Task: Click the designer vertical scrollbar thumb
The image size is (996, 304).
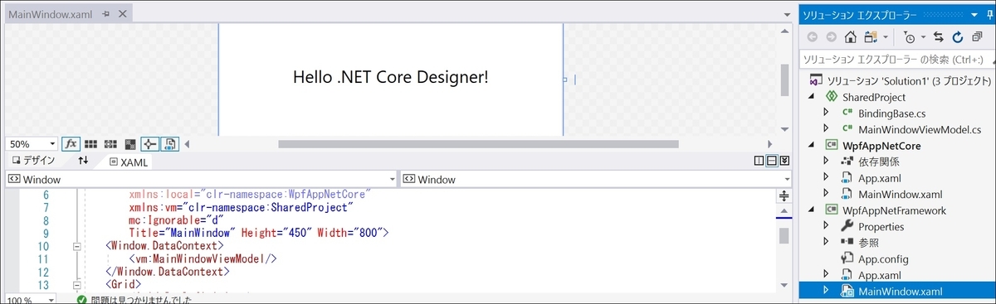Action: click(x=784, y=80)
